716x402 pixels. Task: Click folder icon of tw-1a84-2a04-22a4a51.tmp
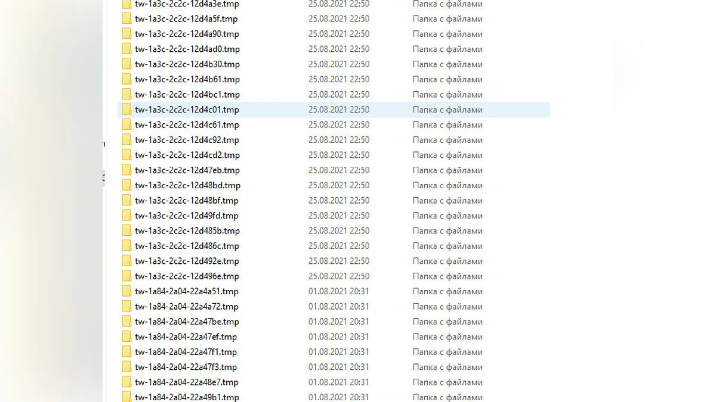click(126, 291)
